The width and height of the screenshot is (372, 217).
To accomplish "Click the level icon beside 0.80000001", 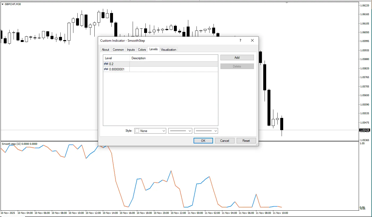I will [106, 69].
